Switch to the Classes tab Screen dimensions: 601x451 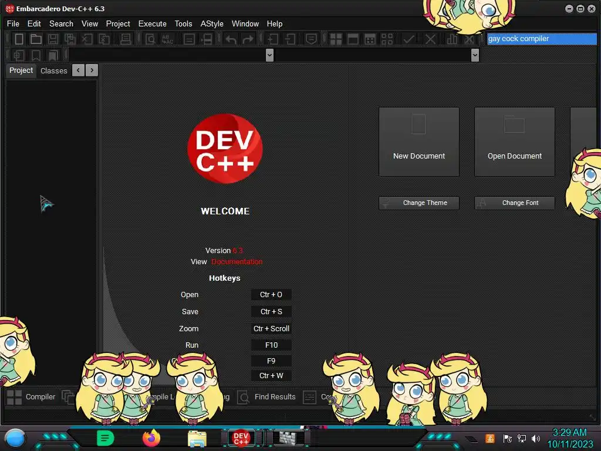click(53, 71)
